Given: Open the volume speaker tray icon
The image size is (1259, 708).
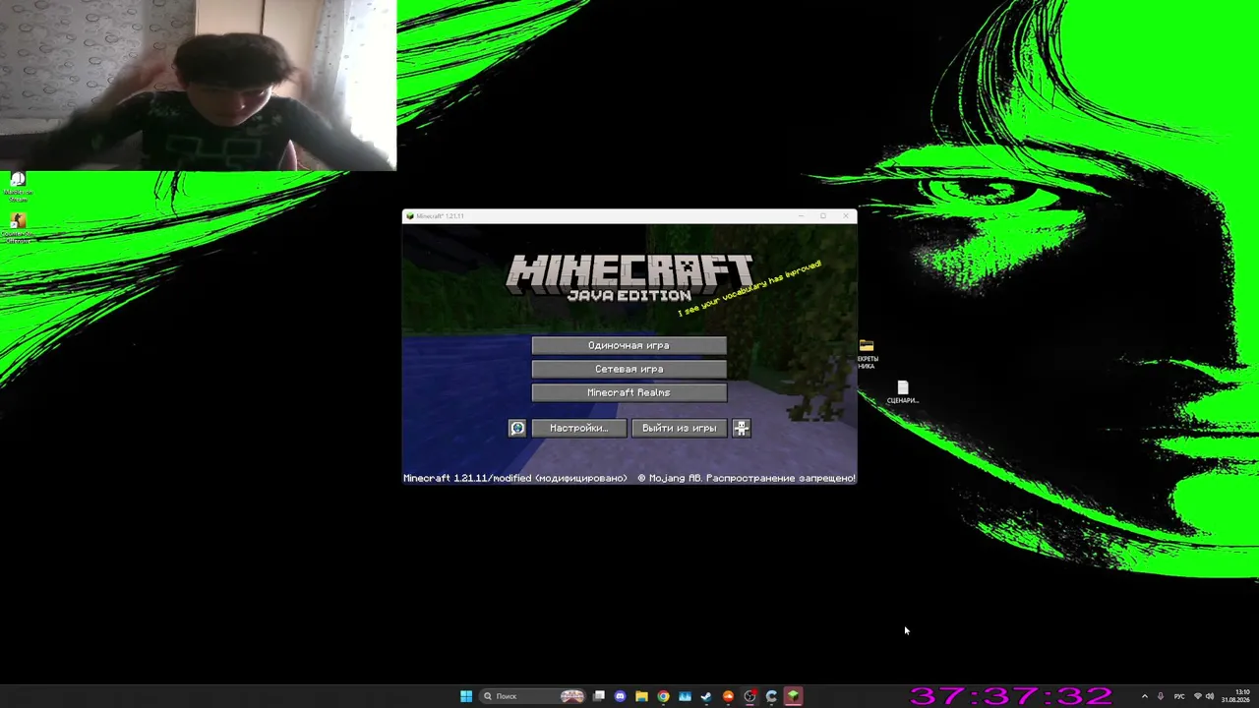Looking at the screenshot, I should (x=1210, y=696).
